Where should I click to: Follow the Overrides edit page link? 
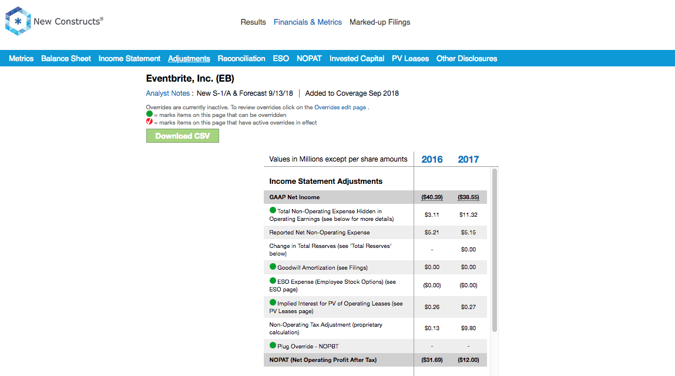[x=340, y=108]
